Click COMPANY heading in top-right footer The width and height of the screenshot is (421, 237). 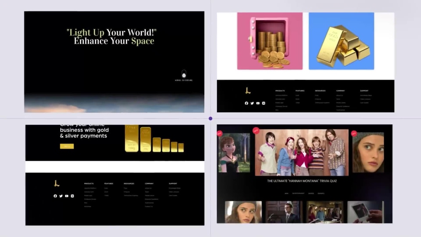tap(341, 91)
